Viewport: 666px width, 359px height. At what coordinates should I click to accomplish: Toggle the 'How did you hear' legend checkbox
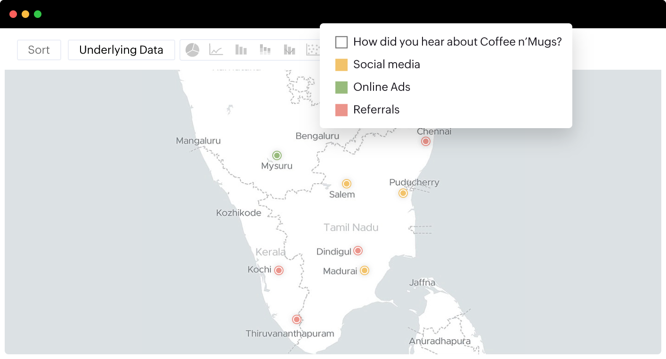pos(341,42)
